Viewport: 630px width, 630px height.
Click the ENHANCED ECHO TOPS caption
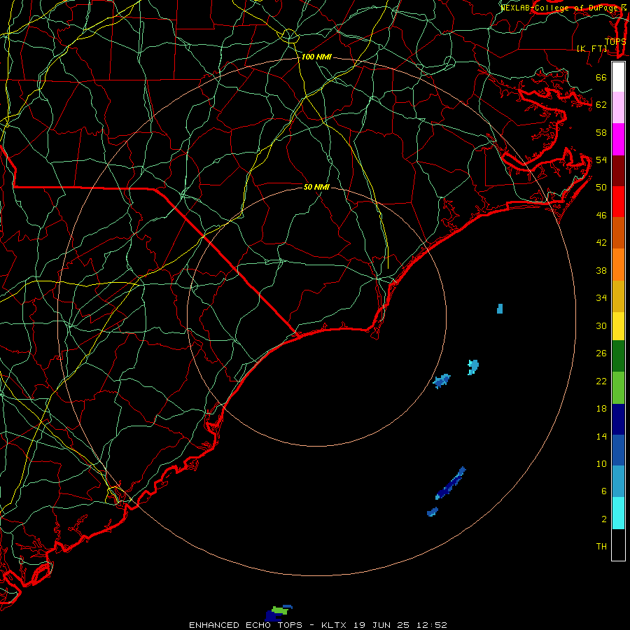[x=246, y=625]
